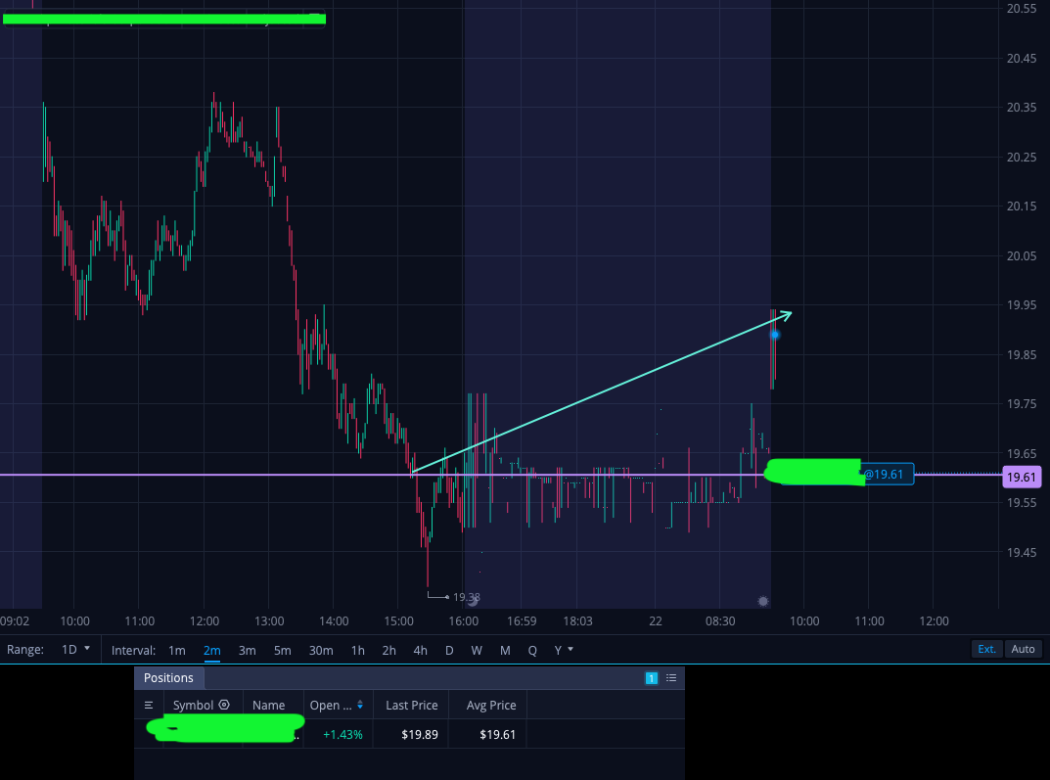Toggle the Ext. extended hours button

click(987, 649)
